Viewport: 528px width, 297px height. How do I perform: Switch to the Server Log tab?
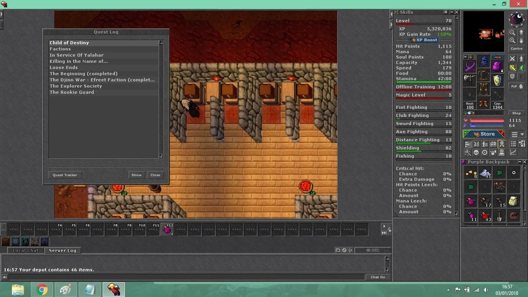[x=63, y=250]
